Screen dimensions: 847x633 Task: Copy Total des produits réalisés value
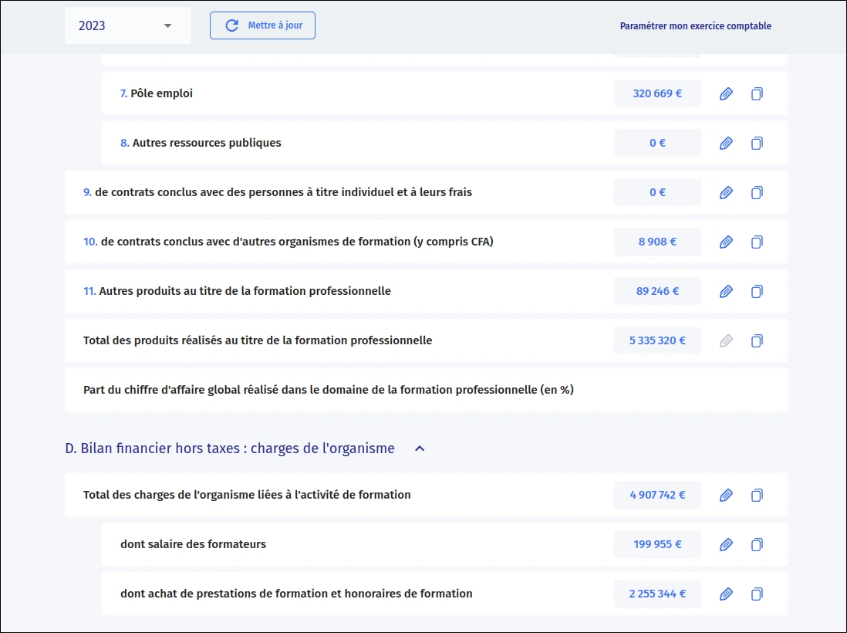pos(757,340)
